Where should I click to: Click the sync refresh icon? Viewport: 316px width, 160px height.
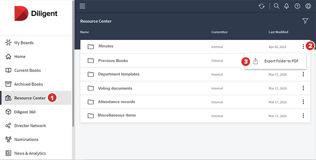261,6
